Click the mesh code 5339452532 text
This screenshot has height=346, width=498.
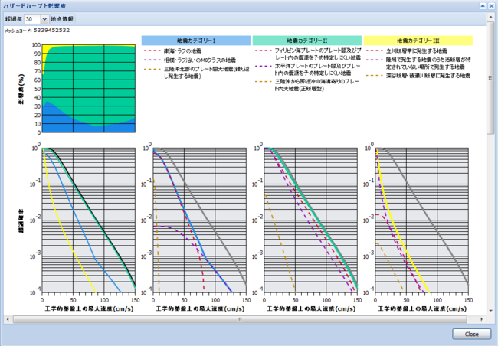(x=51, y=31)
